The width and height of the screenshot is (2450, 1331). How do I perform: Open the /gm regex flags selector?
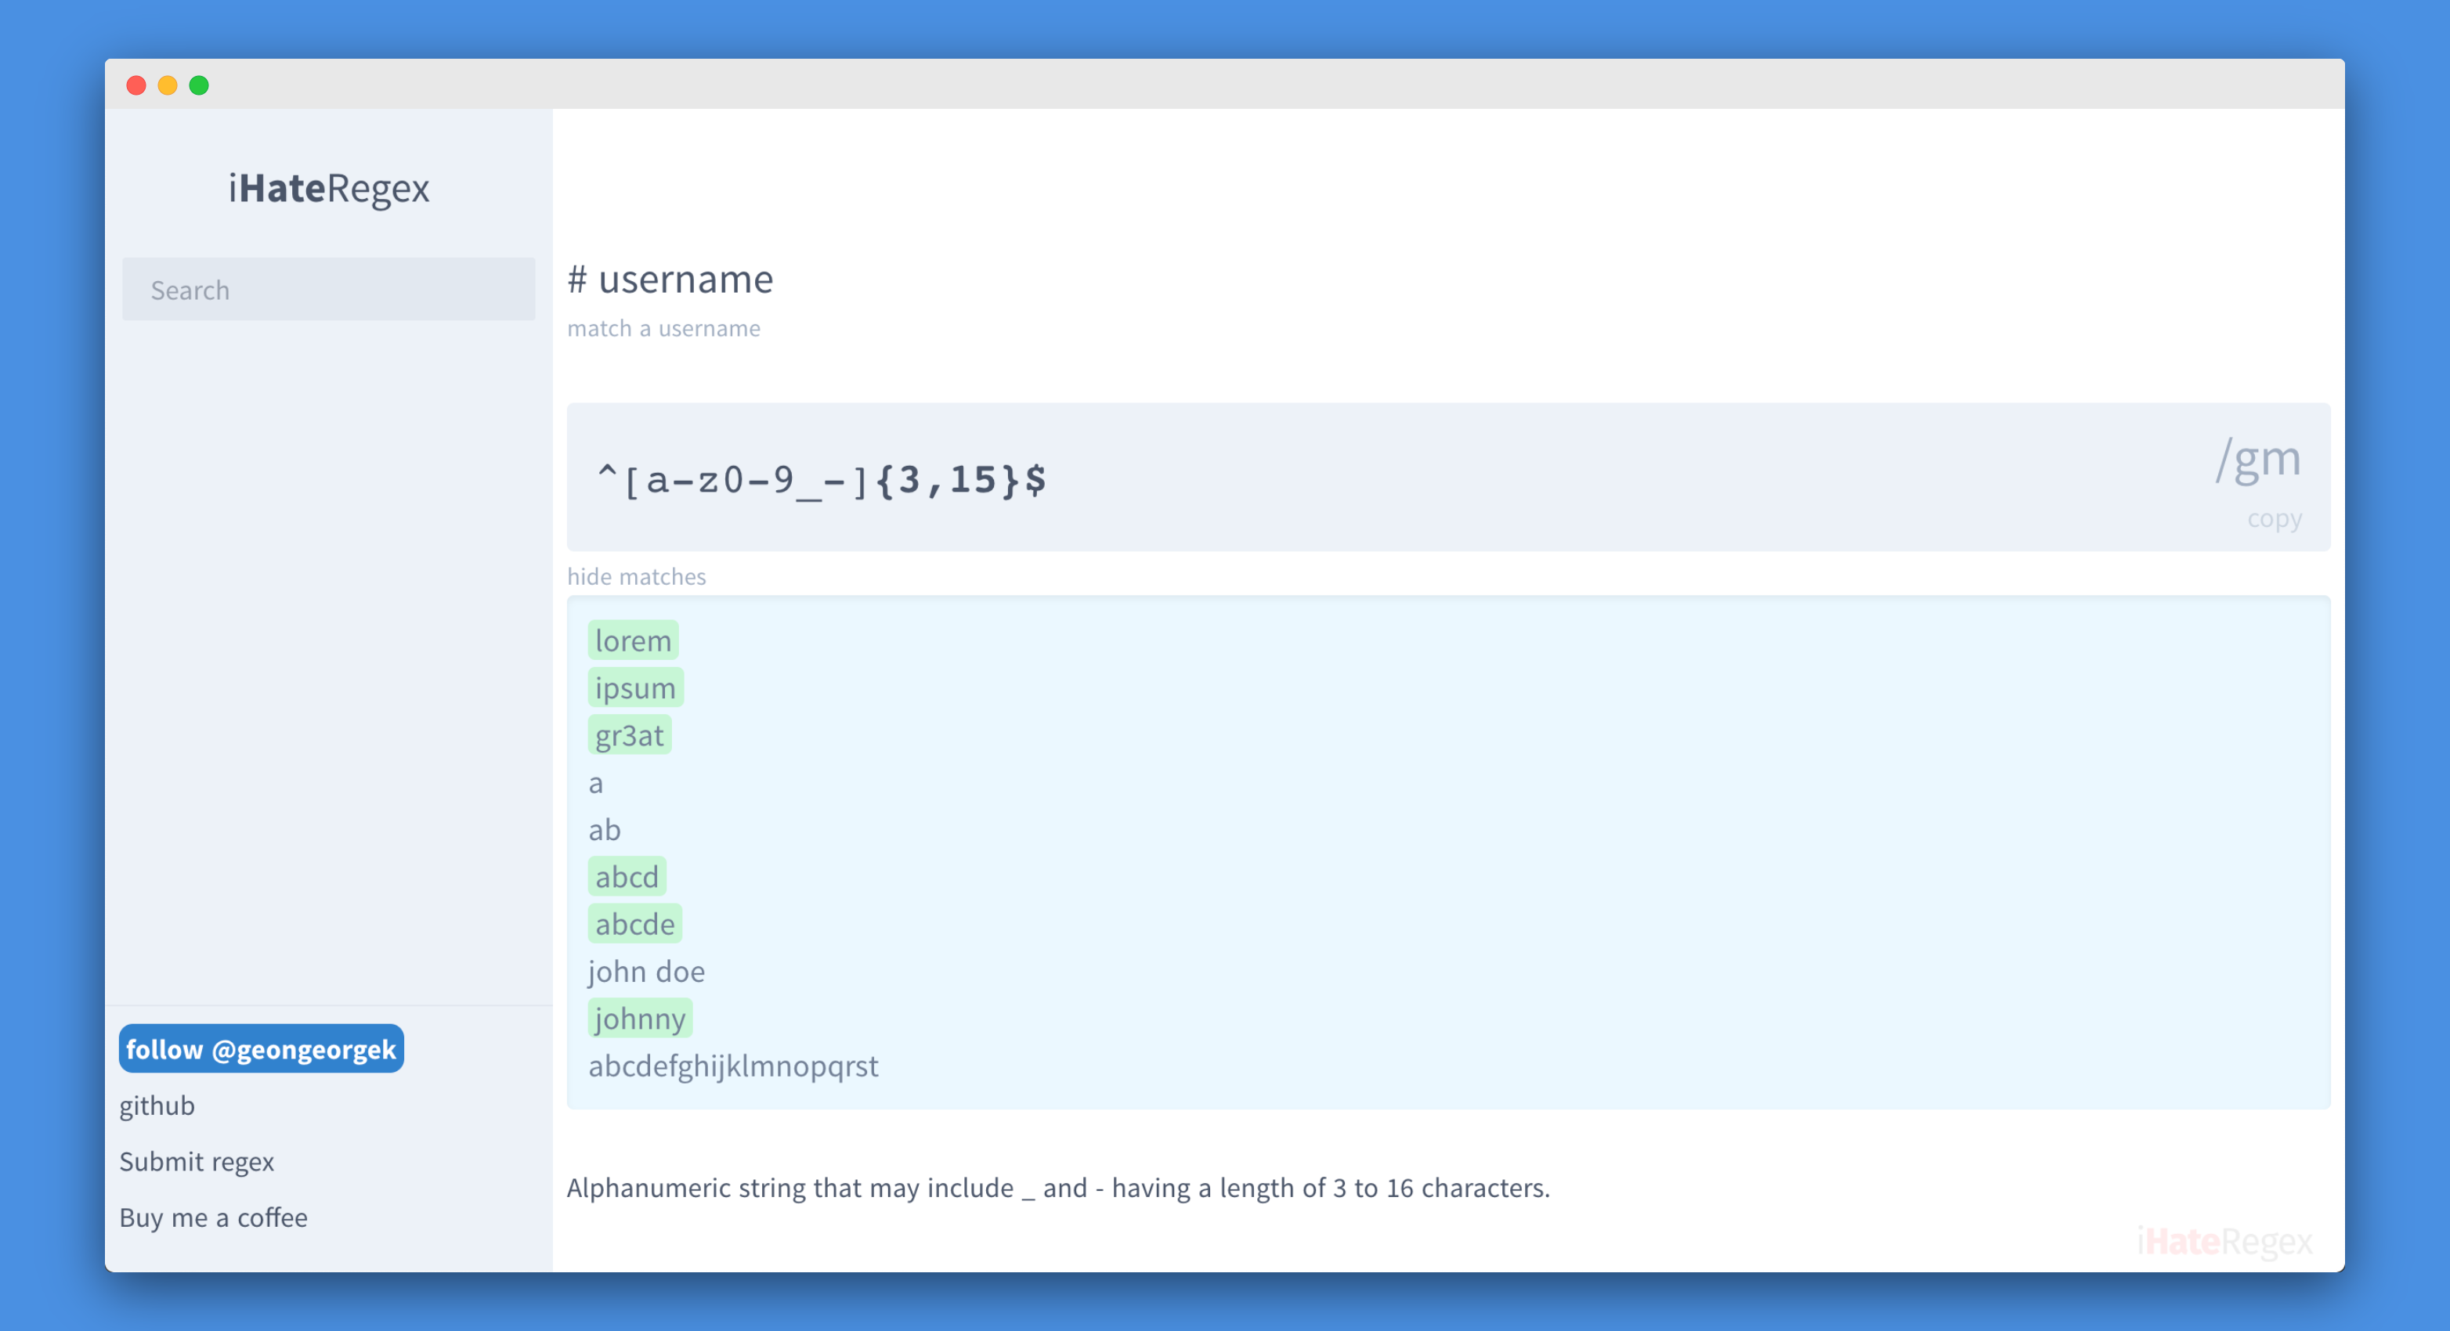2257,460
